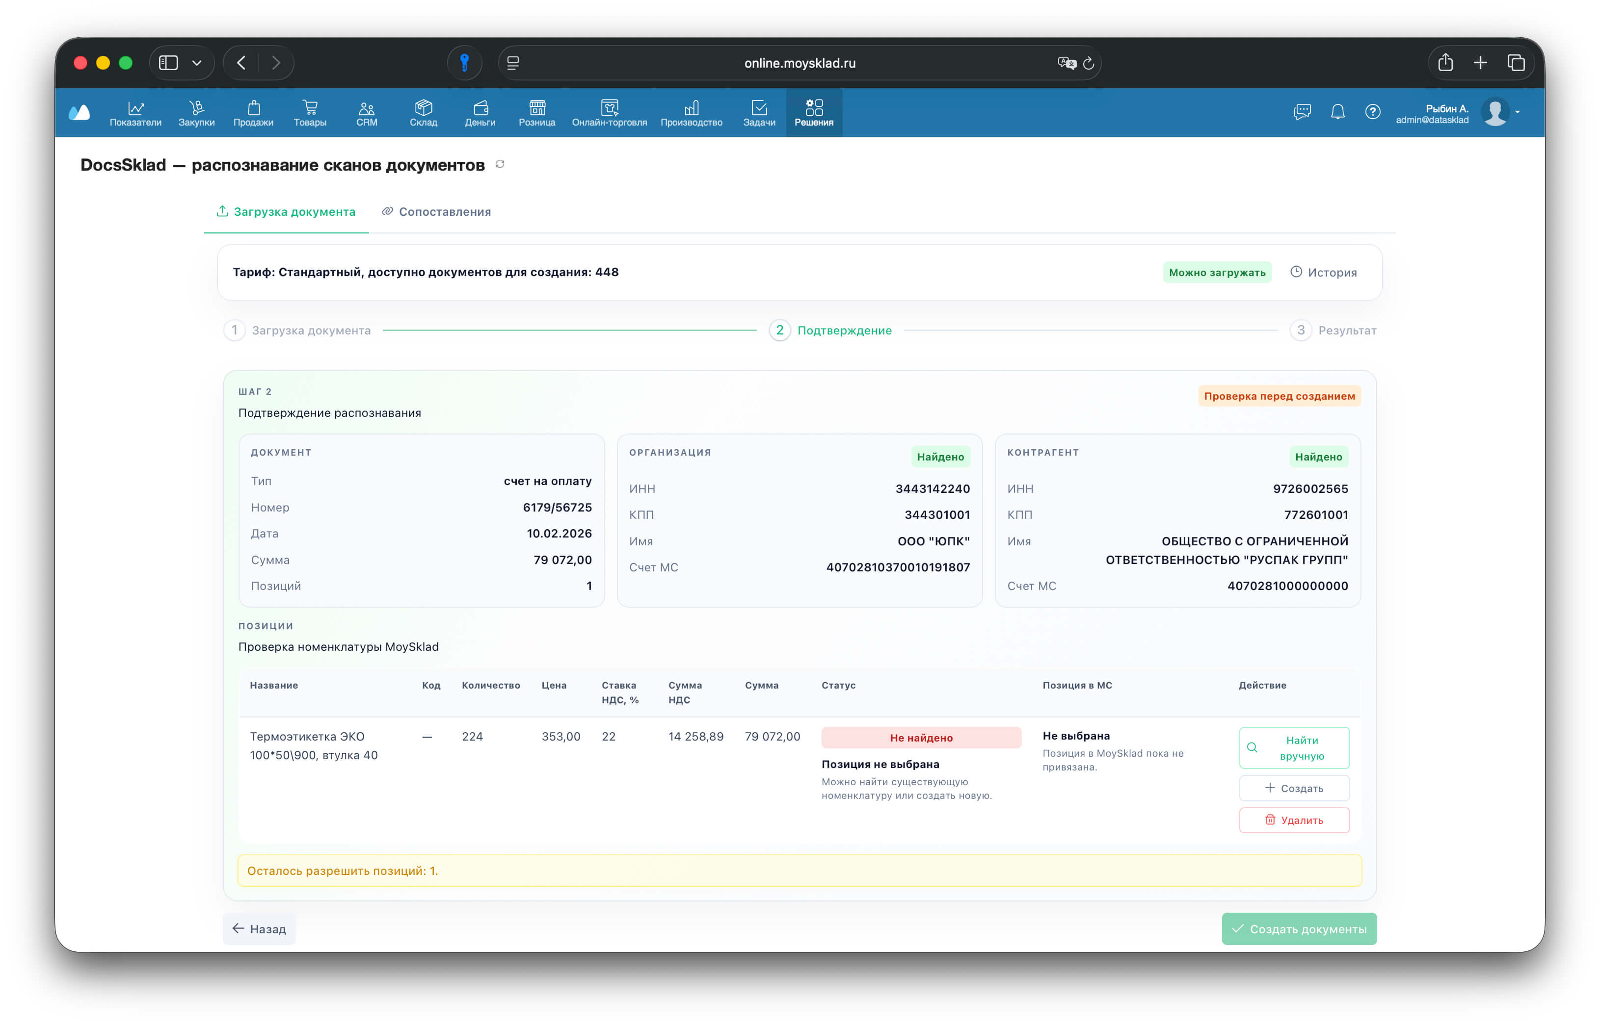The image size is (1600, 1025).
Task: Click the Найдено badge in Контрагент card
Action: pos(1318,457)
